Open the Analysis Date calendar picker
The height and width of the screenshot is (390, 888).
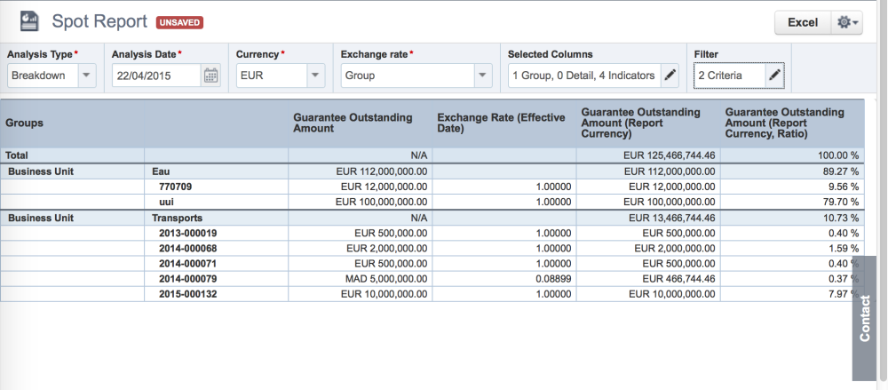pos(210,76)
